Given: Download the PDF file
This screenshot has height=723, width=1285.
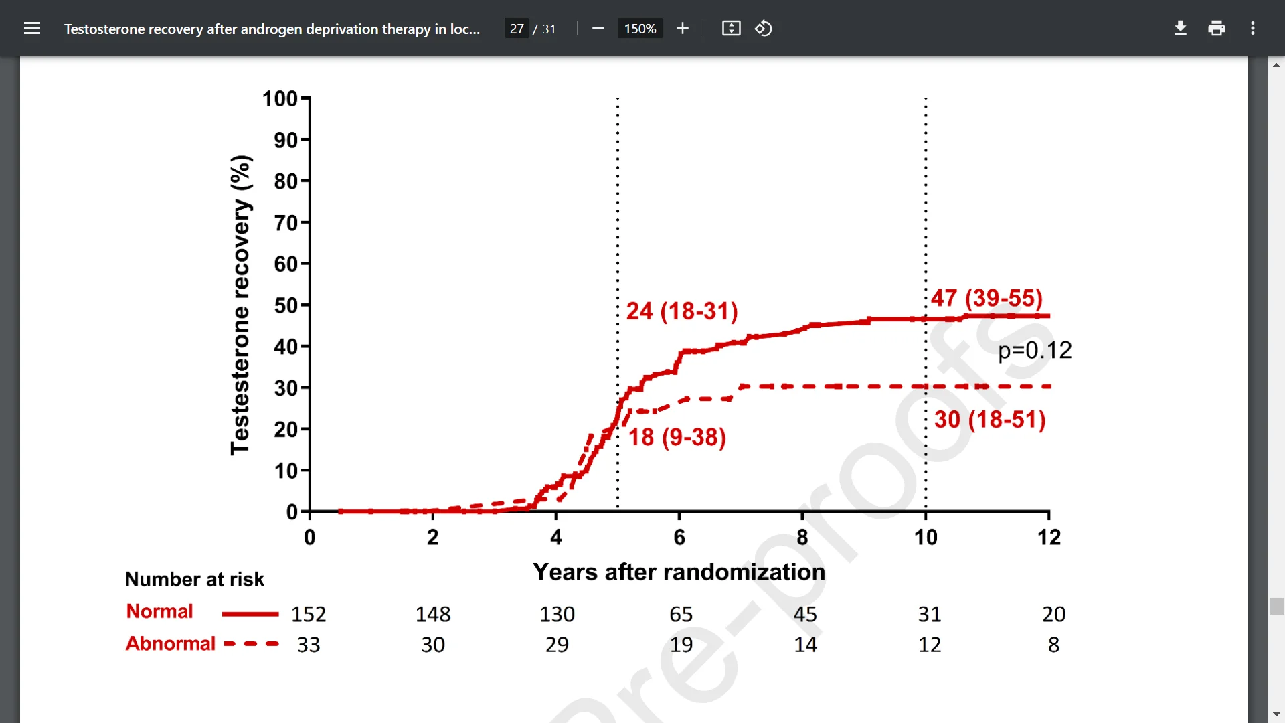Looking at the screenshot, I should 1181,29.
